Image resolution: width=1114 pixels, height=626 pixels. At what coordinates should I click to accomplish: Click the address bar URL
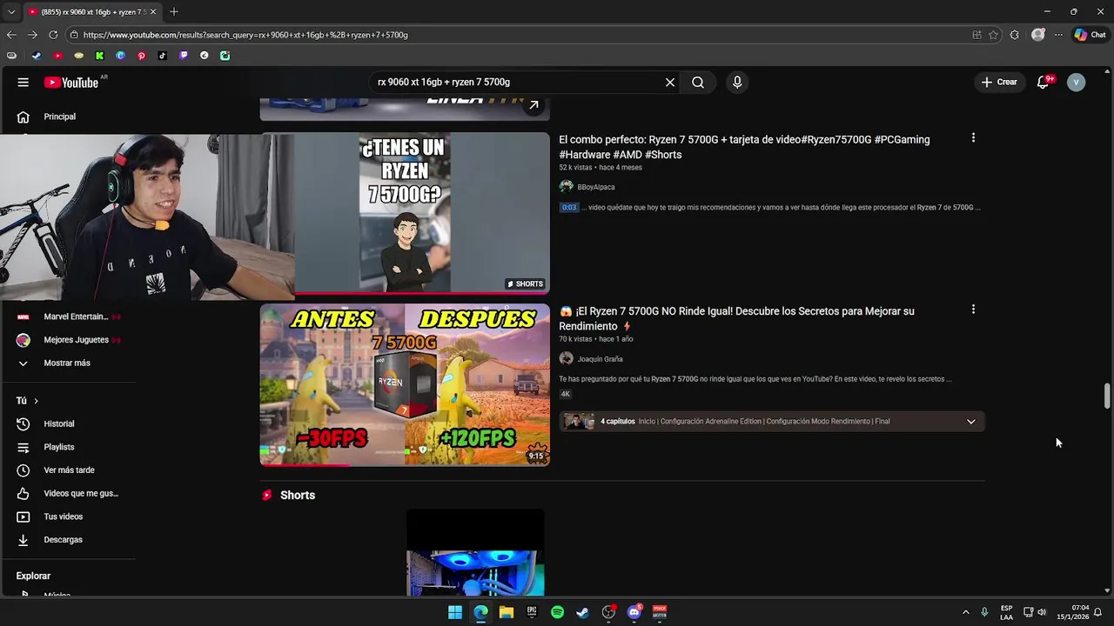245,35
